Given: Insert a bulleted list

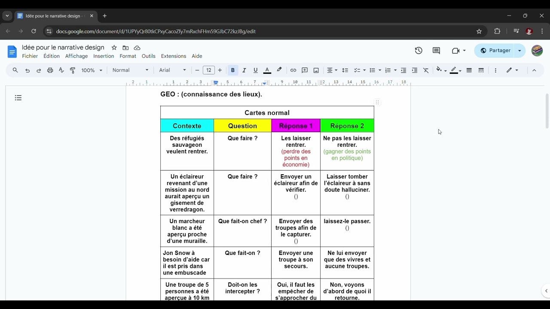Looking at the screenshot, I should tap(372, 70).
